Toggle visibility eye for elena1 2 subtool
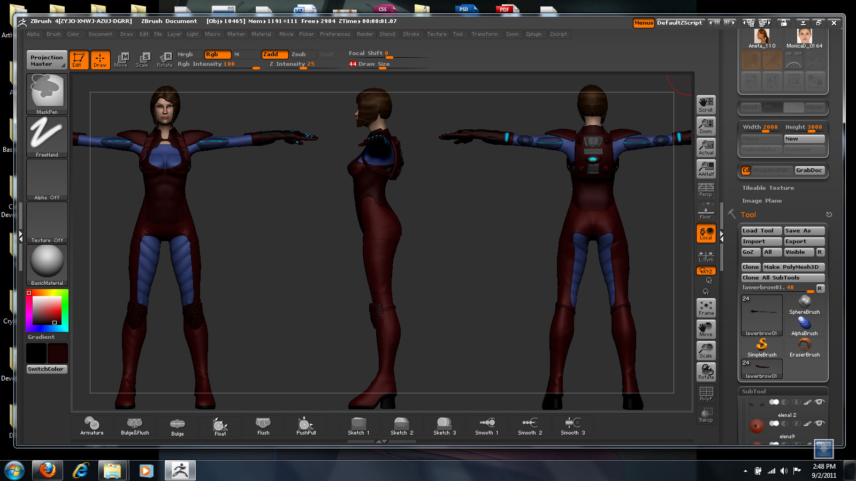Image resolution: width=856 pixels, height=481 pixels. tap(819, 402)
